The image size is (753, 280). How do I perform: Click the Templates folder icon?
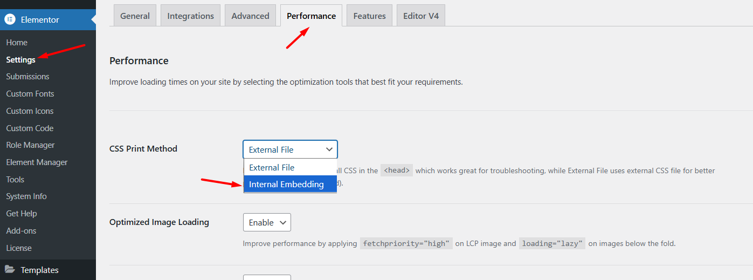[x=9, y=270]
